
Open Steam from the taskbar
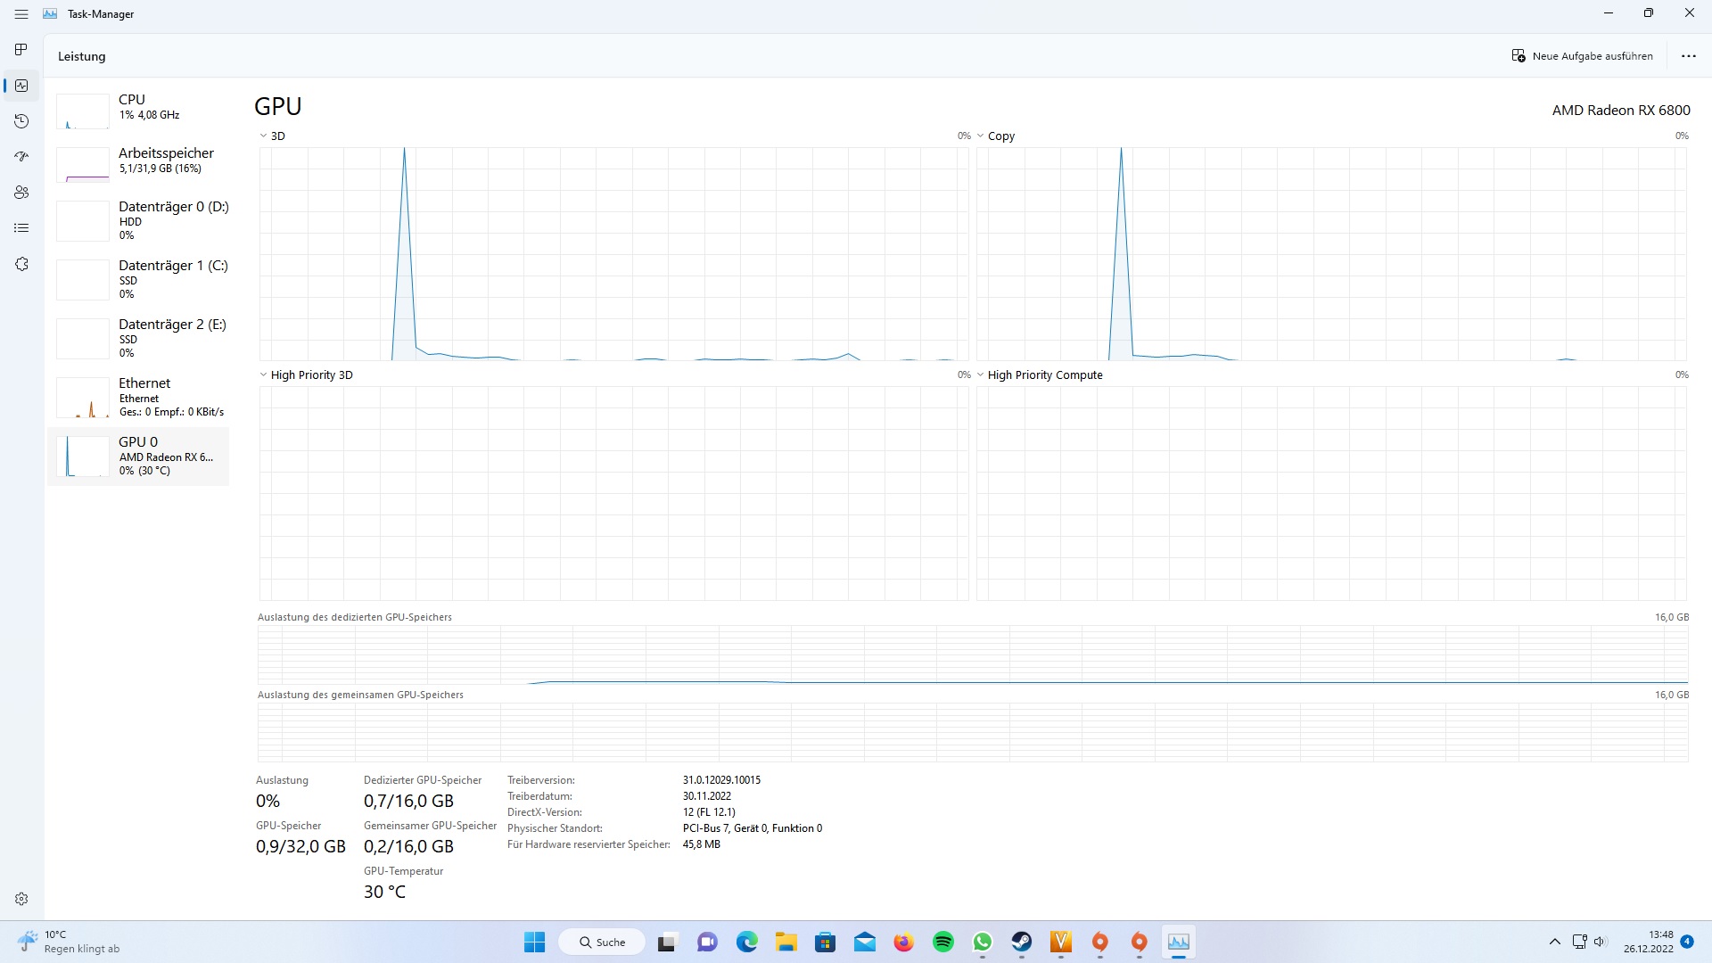1021,942
